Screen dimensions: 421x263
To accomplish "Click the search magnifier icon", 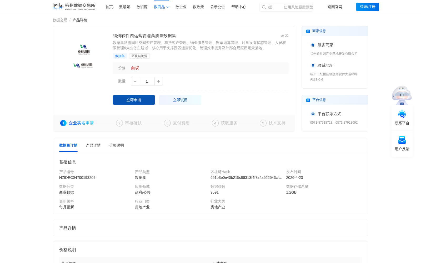I will coord(264,7).
